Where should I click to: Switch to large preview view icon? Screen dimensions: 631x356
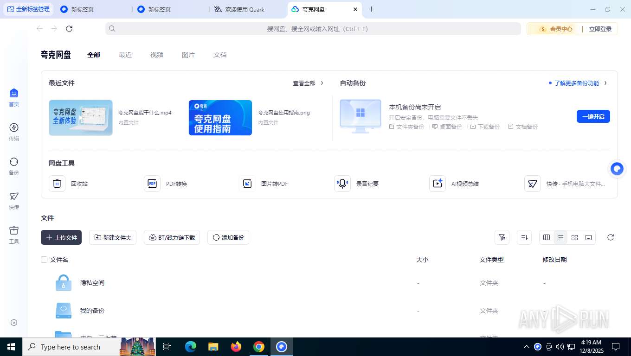tap(588, 237)
